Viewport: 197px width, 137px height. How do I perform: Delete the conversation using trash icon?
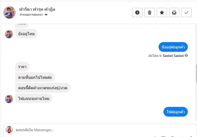[x=150, y=13]
